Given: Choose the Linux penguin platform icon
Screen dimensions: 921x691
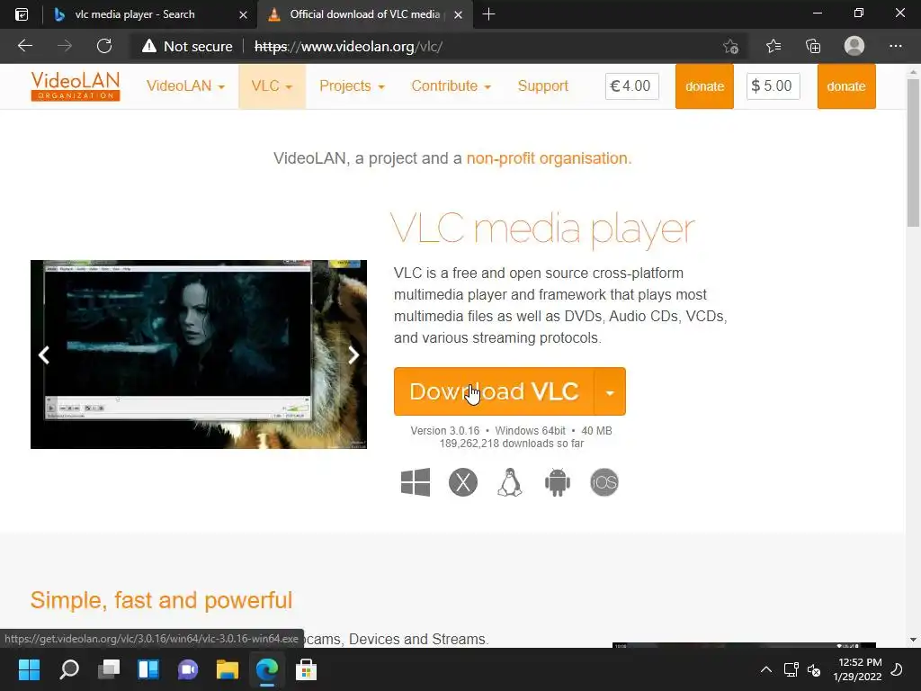Looking at the screenshot, I should point(510,482).
